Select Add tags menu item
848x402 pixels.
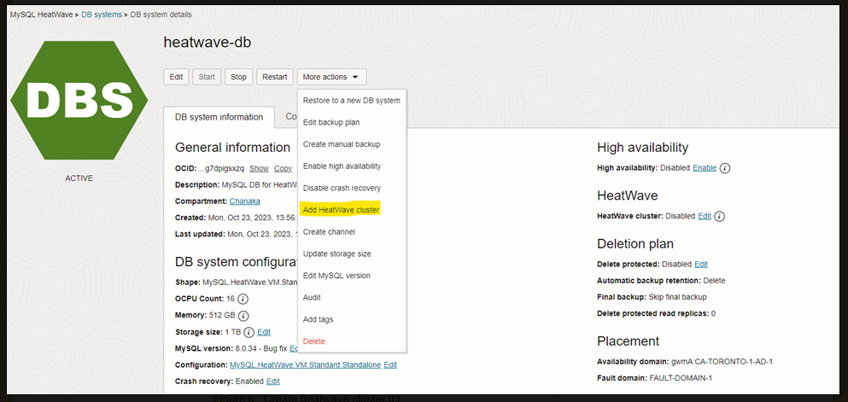(352, 319)
